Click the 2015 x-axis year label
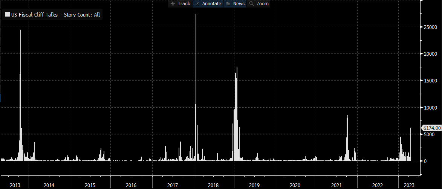This screenshot has width=442, height=189. (x=90, y=185)
